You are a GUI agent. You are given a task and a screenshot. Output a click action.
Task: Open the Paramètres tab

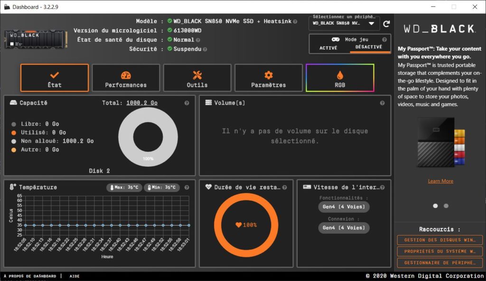[x=269, y=78]
